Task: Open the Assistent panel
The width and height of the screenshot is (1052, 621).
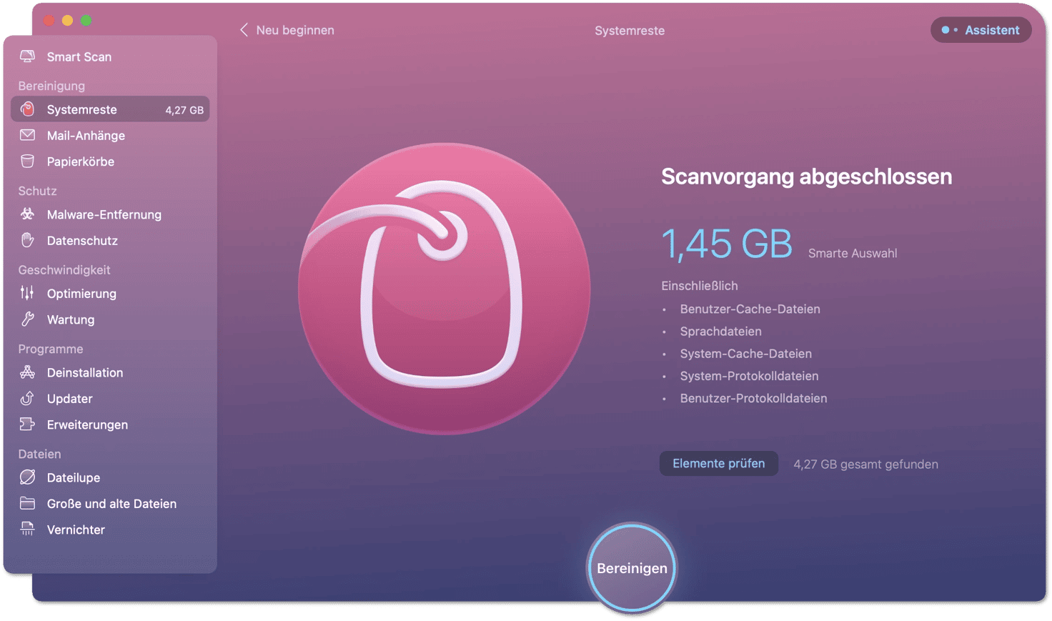Action: 981,30
